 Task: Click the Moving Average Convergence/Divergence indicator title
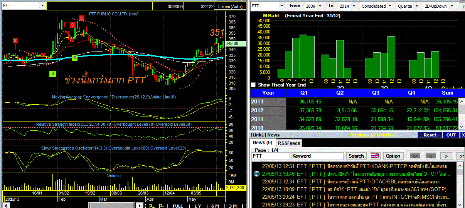click(114, 97)
